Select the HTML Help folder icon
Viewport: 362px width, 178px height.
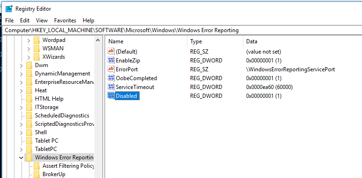coord(29,99)
